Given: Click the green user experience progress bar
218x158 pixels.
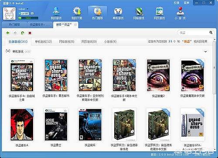Looking at the screenshot, I should (28, 18).
